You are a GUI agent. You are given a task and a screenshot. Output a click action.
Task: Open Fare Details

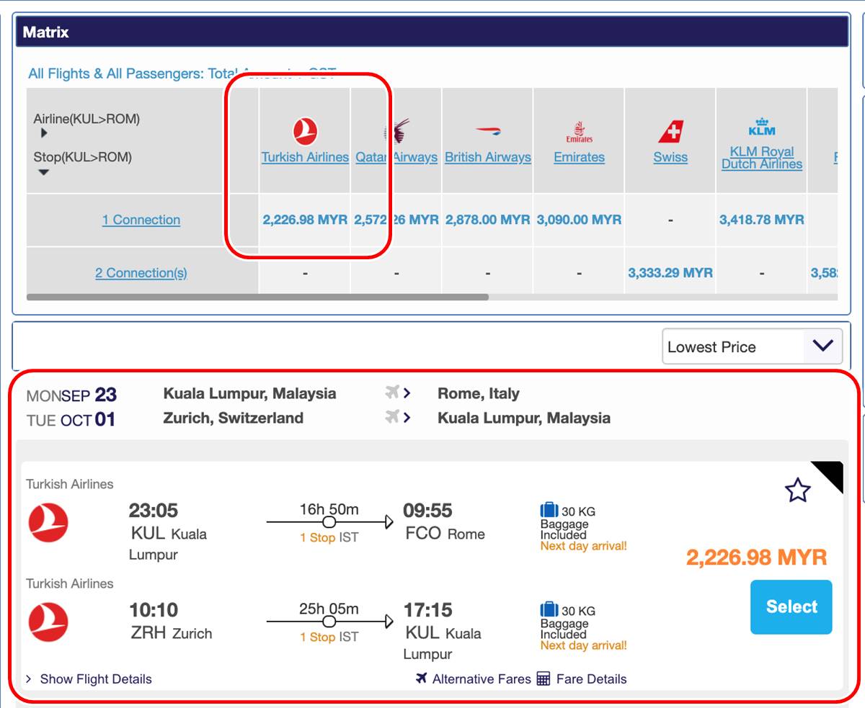click(x=592, y=678)
